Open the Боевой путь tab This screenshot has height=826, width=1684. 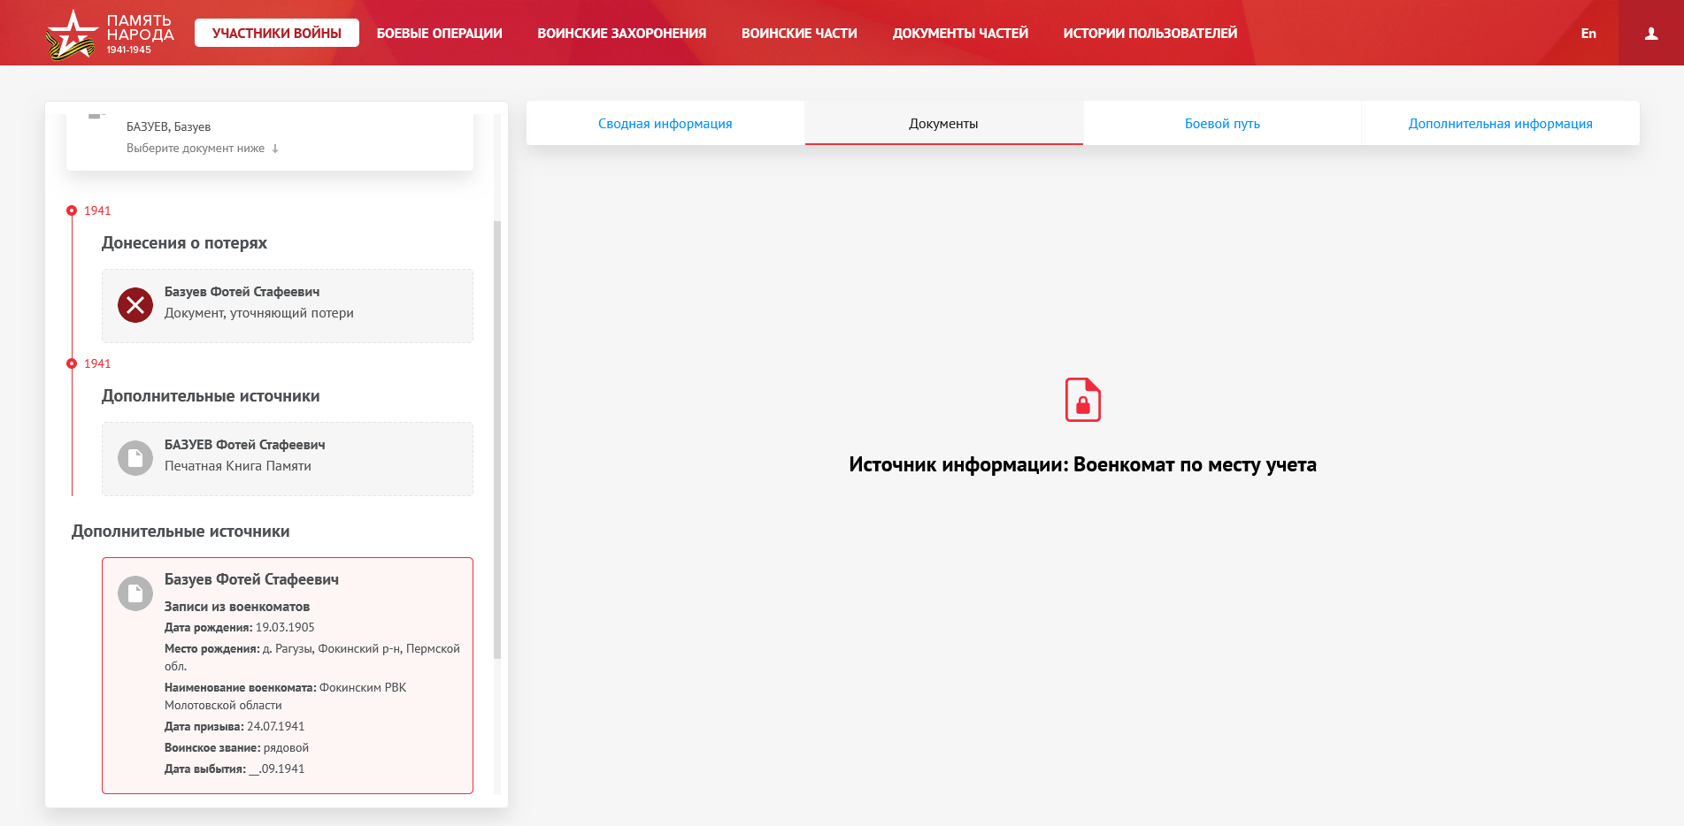pos(1221,124)
